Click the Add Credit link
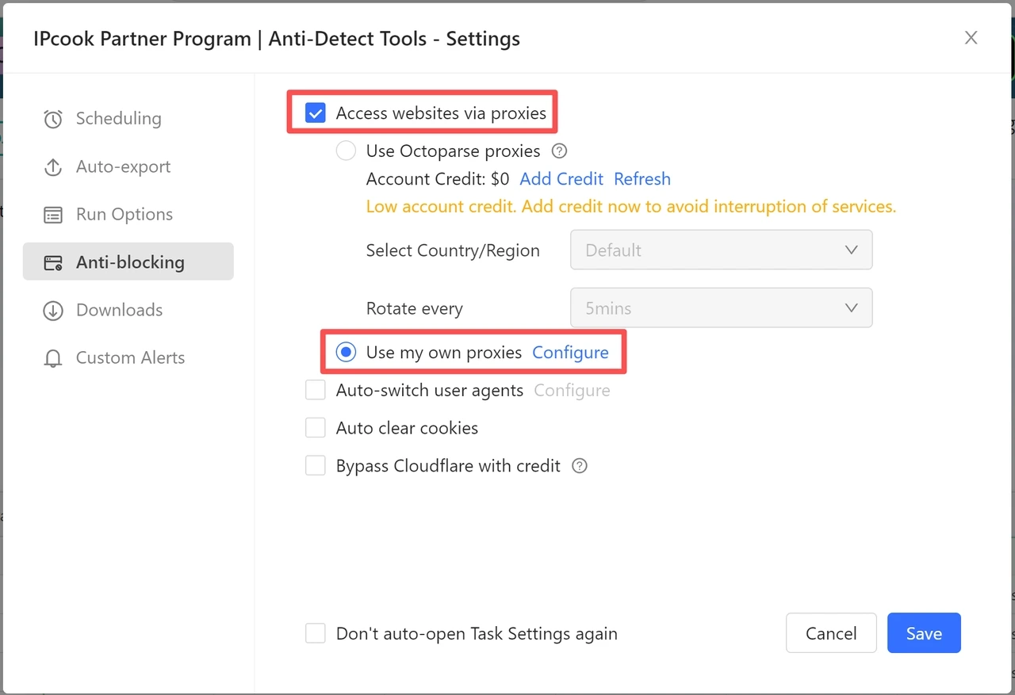1015x695 pixels. click(561, 179)
